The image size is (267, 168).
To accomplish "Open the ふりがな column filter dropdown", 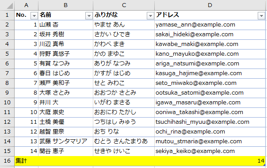I will tap(150, 15).
